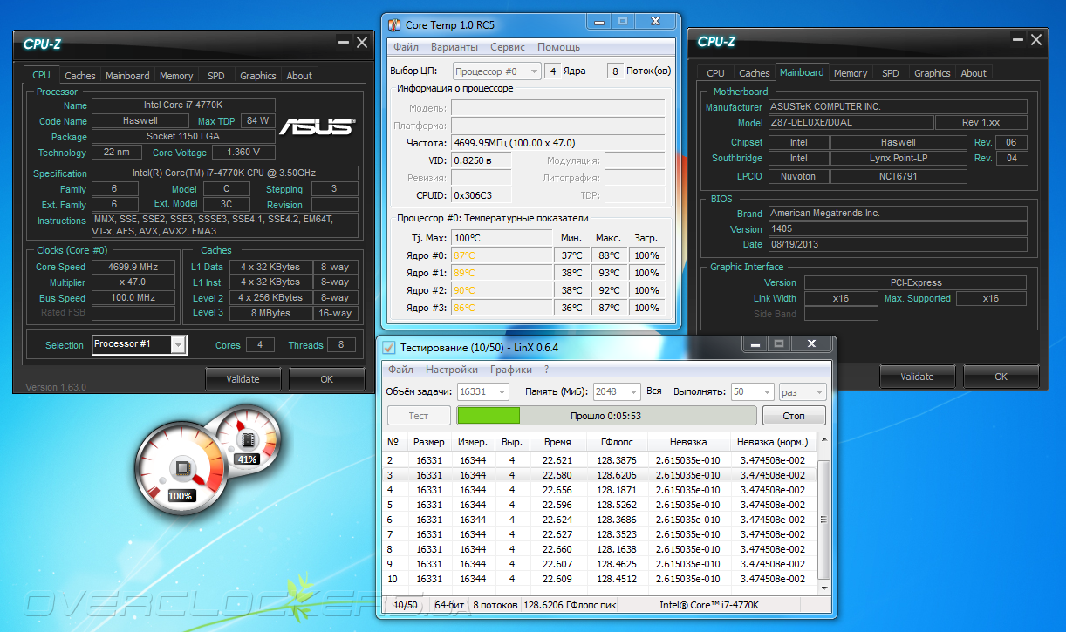Click the 'Ядро #2' 90°C temperature reading
Screen dimensions: 1066x632
(501, 290)
